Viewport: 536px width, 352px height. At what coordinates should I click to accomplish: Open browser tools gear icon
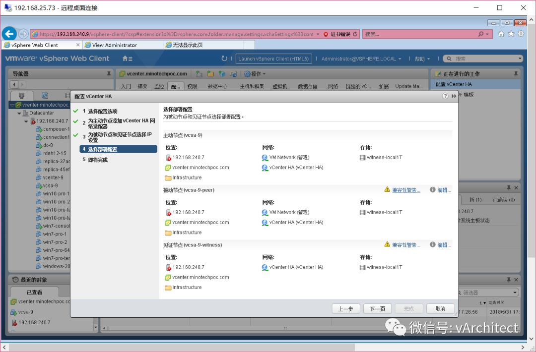(x=521, y=34)
